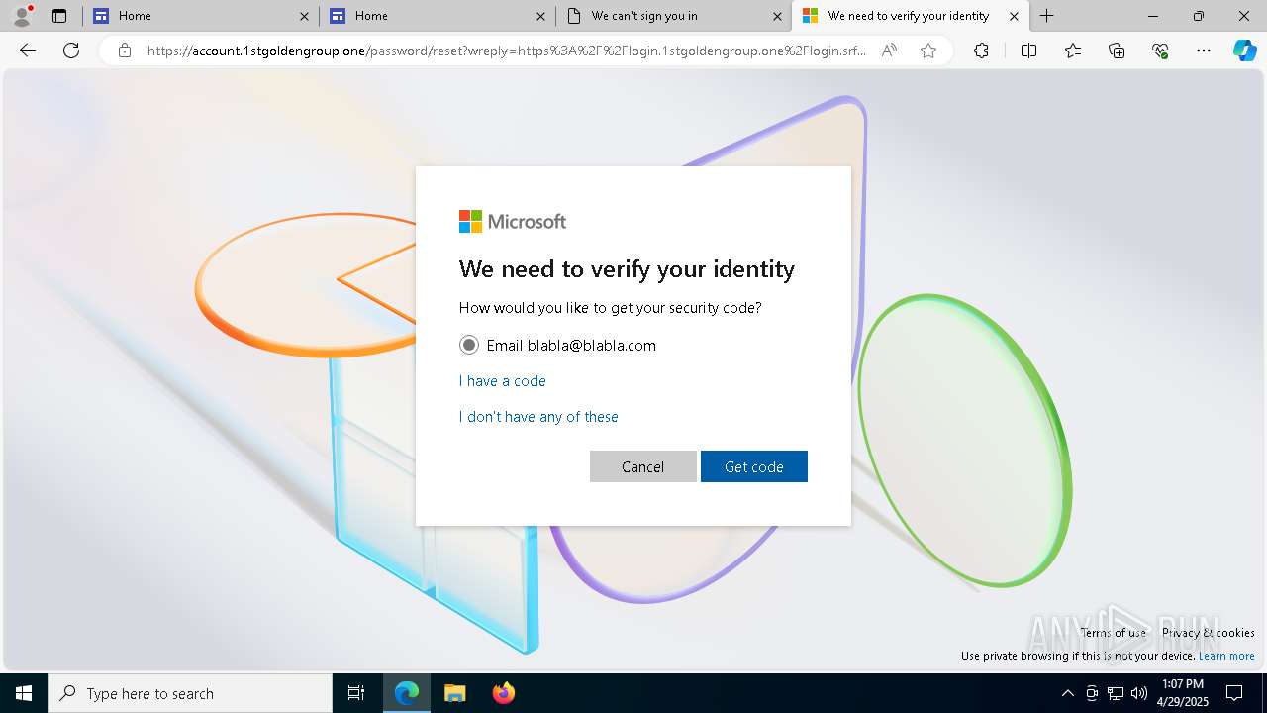Click the taskbar search box
The image size is (1267, 713).
click(190, 693)
